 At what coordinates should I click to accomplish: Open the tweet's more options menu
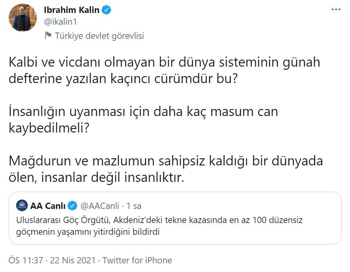336,9
